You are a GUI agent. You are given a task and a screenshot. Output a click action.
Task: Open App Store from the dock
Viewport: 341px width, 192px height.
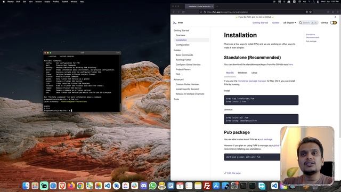[x=216, y=186]
